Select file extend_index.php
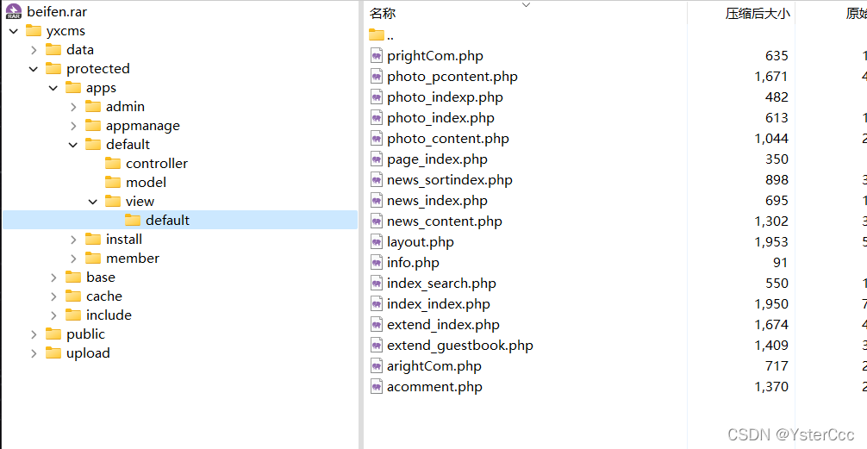Screen dimensions: 867x449 click(x=443, y=325)
